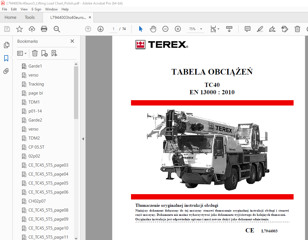Click the bookmarks panel scrollbar thumb
The height and width of the screenshot is (240, 308).
(76, 93)
